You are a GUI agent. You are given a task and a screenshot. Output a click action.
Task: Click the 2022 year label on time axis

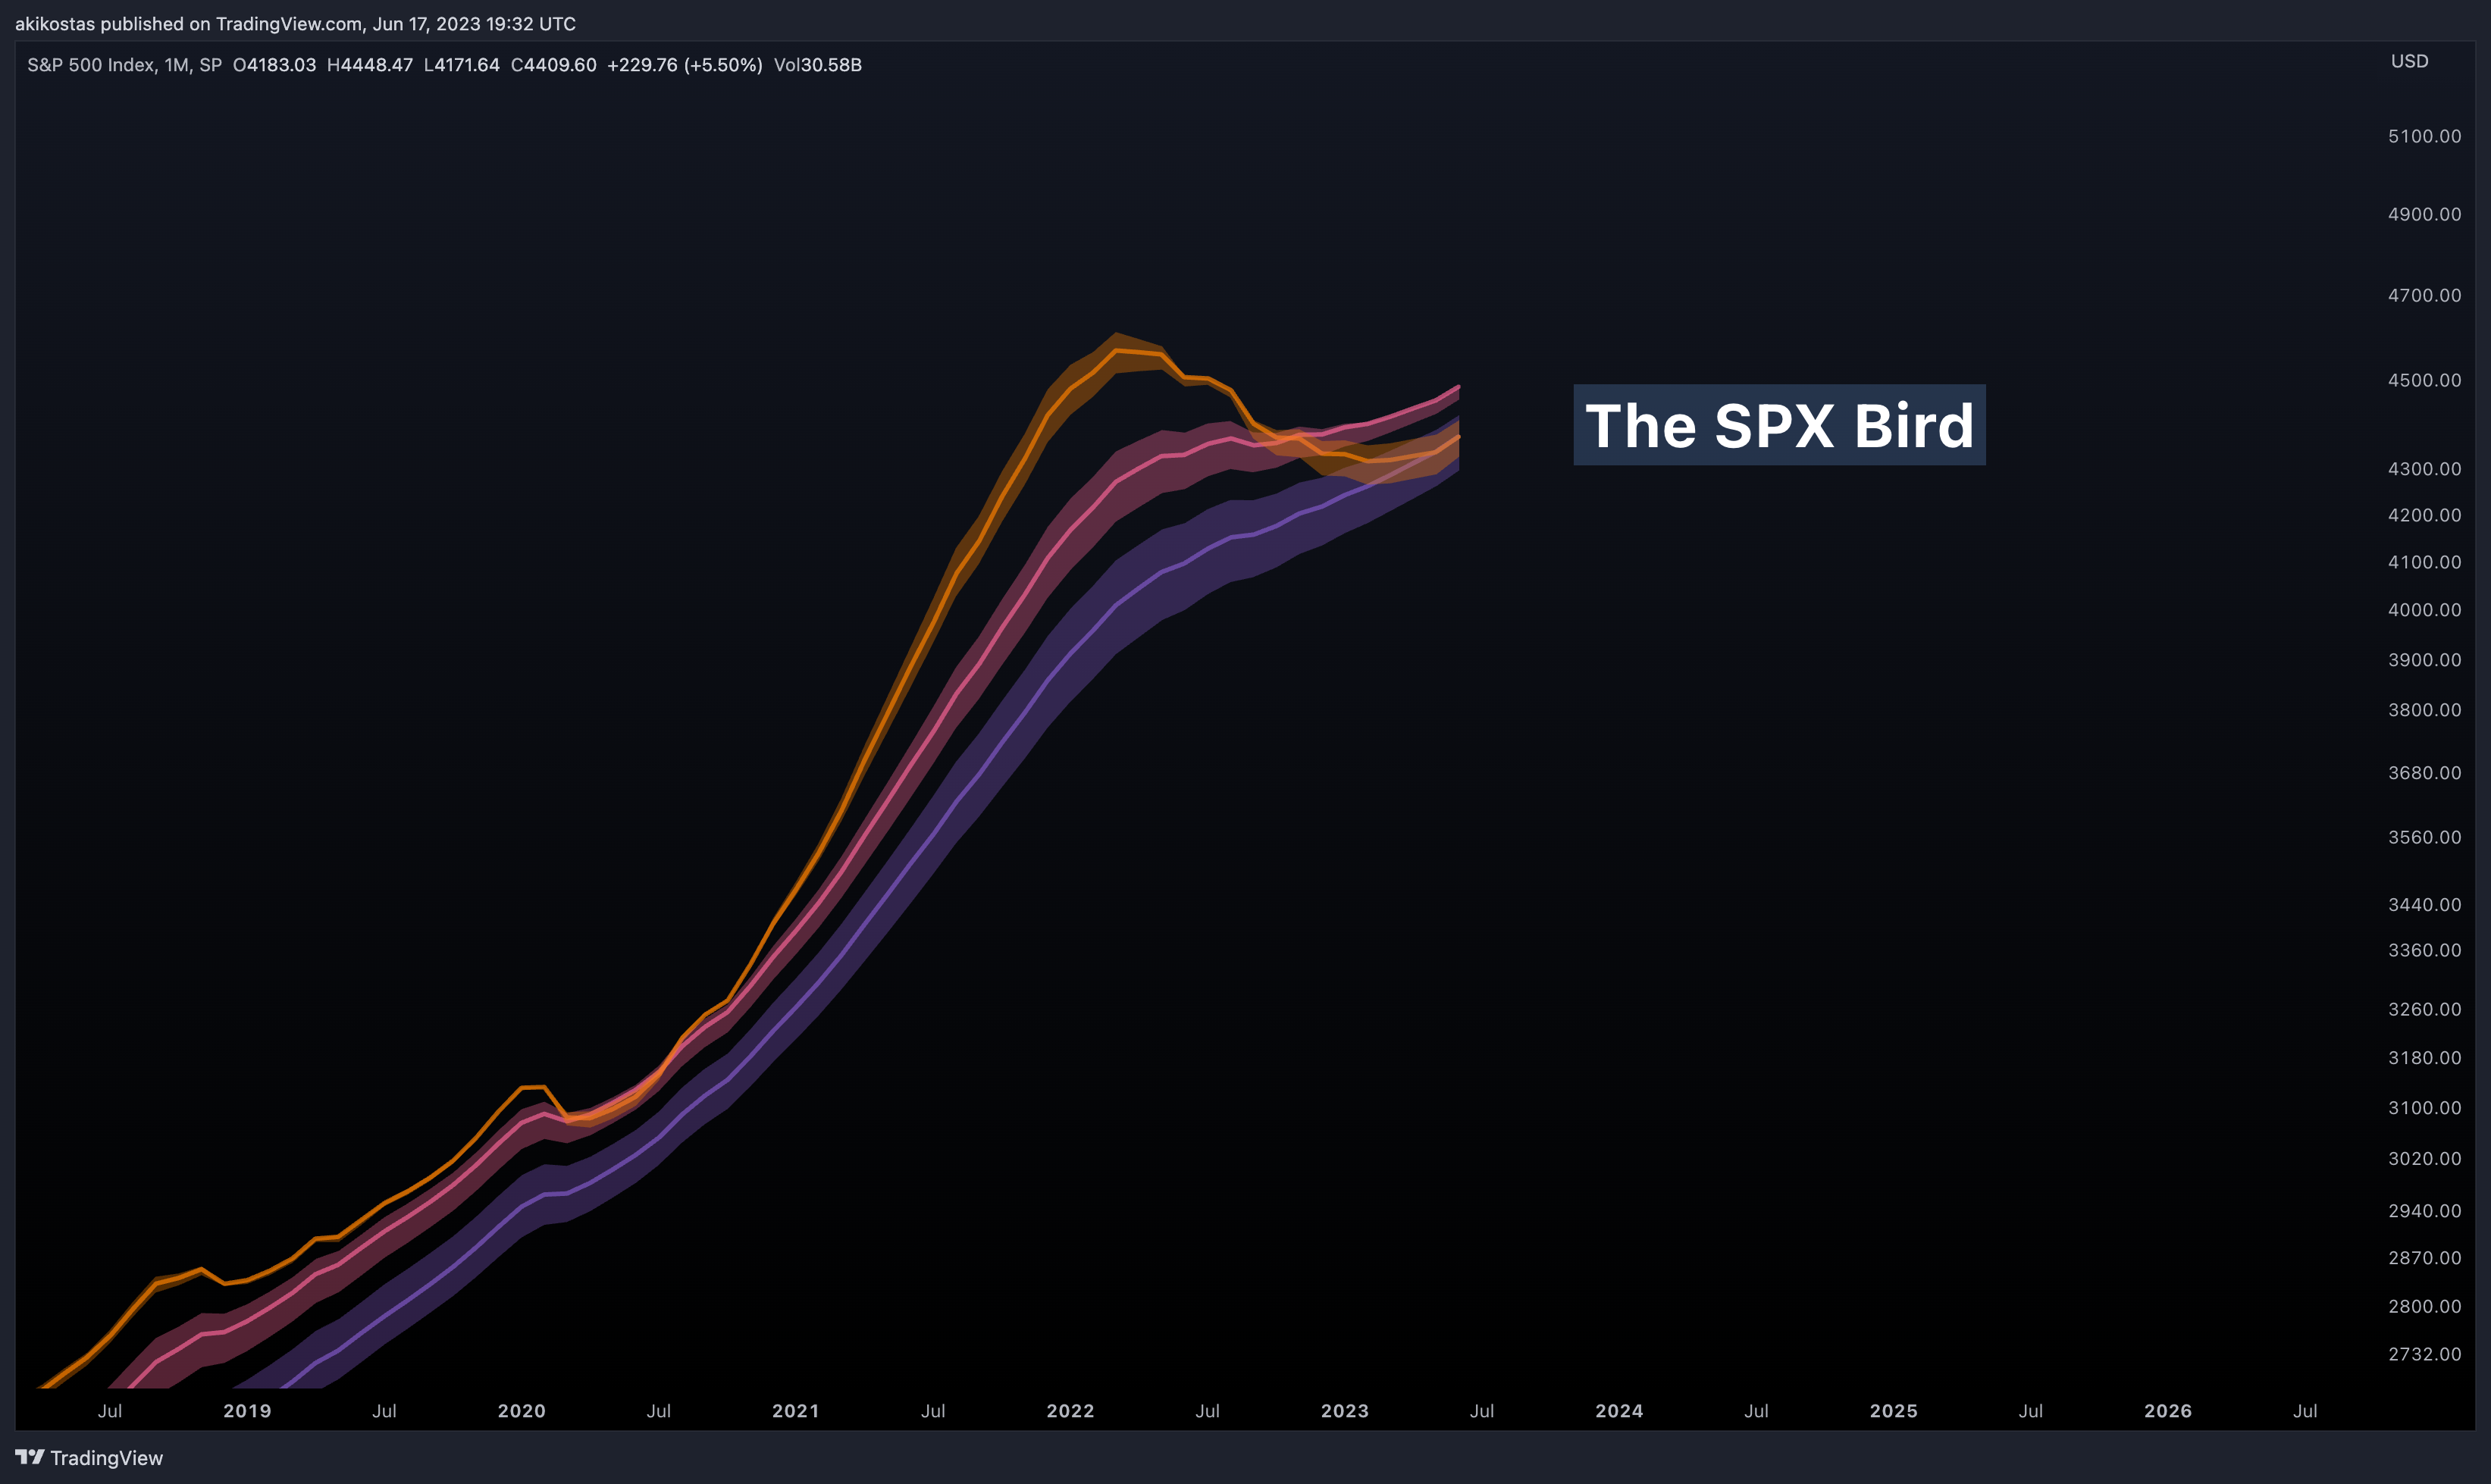[x=1070, y=1411]
